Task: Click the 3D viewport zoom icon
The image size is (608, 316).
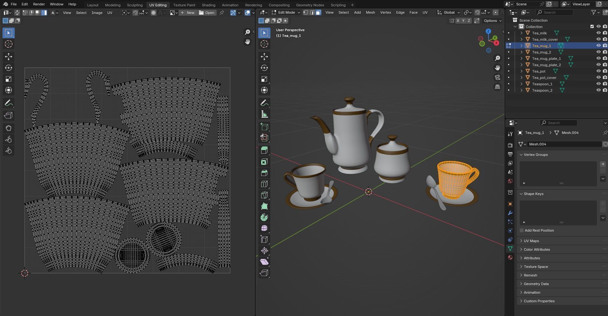Action: coord(497,58)
